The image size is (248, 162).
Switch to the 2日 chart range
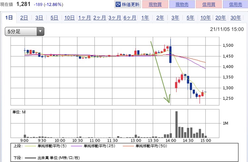[x=24, y=18]
